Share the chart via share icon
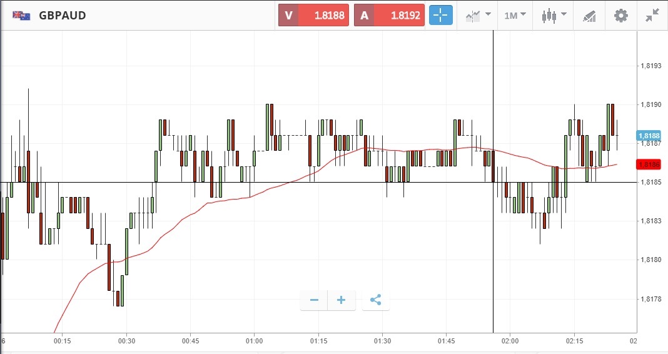Image resolution: width=668 pixels, height=354 pixels. click(375, 300)
